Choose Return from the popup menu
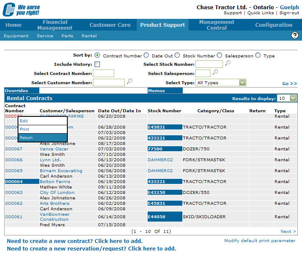 pos(43,138)
